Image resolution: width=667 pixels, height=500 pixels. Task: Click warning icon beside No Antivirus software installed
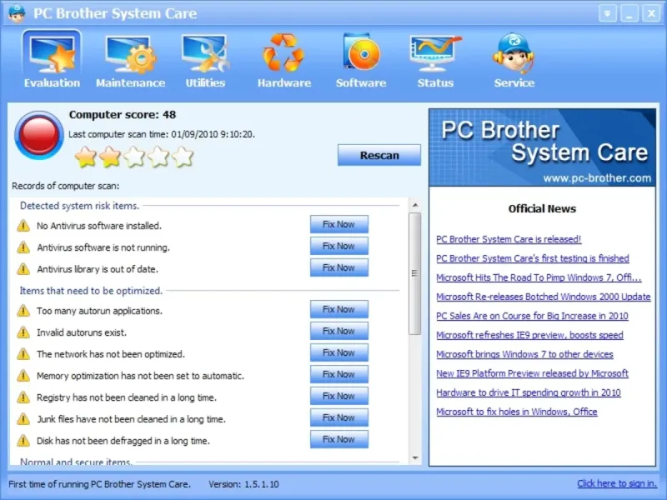coord(23,225)
